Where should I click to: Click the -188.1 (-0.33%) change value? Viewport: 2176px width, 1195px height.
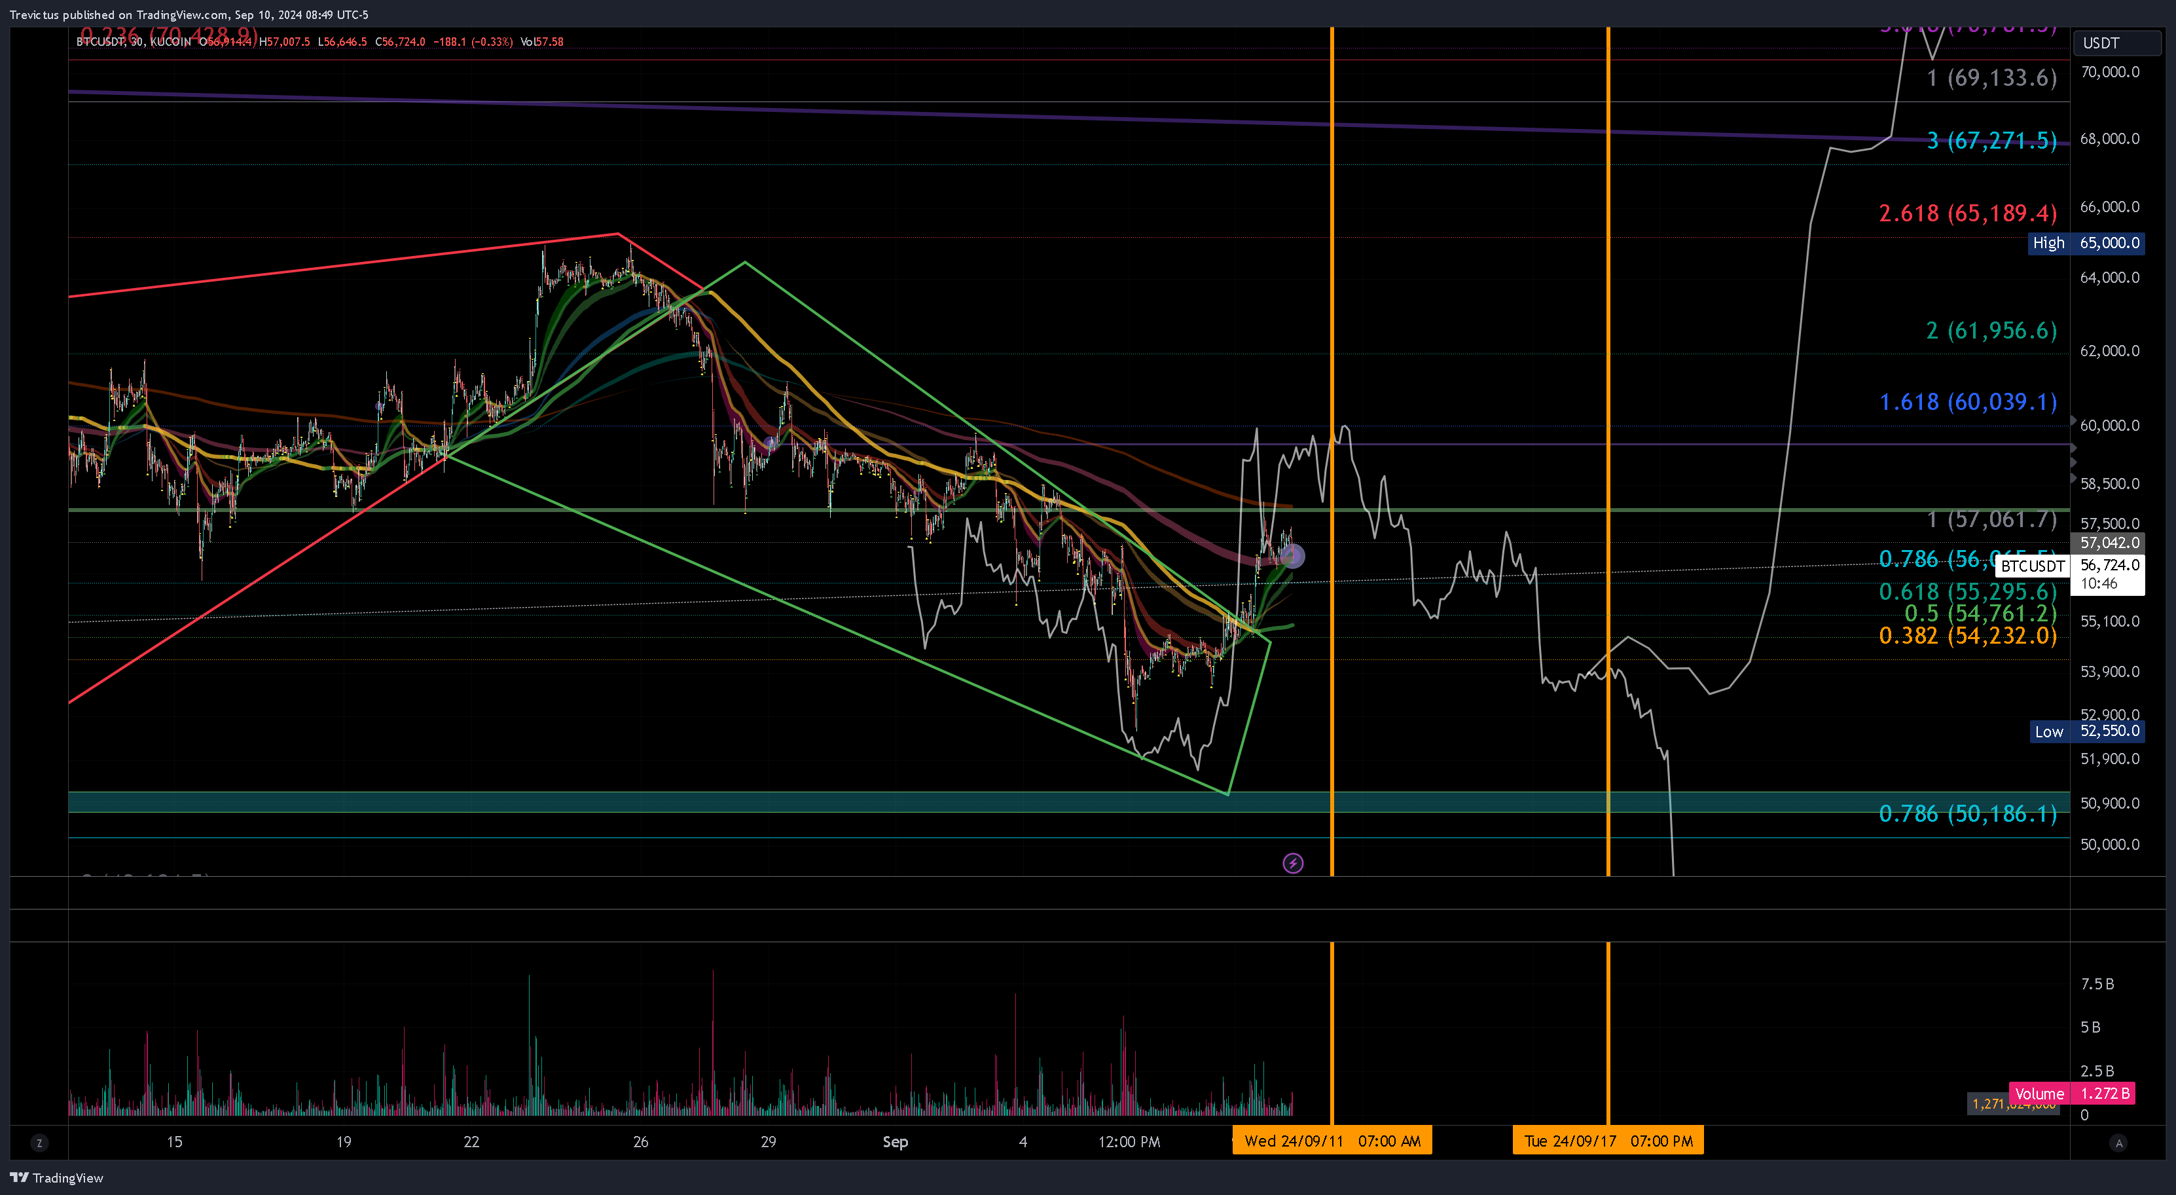[x=473, y=41]
